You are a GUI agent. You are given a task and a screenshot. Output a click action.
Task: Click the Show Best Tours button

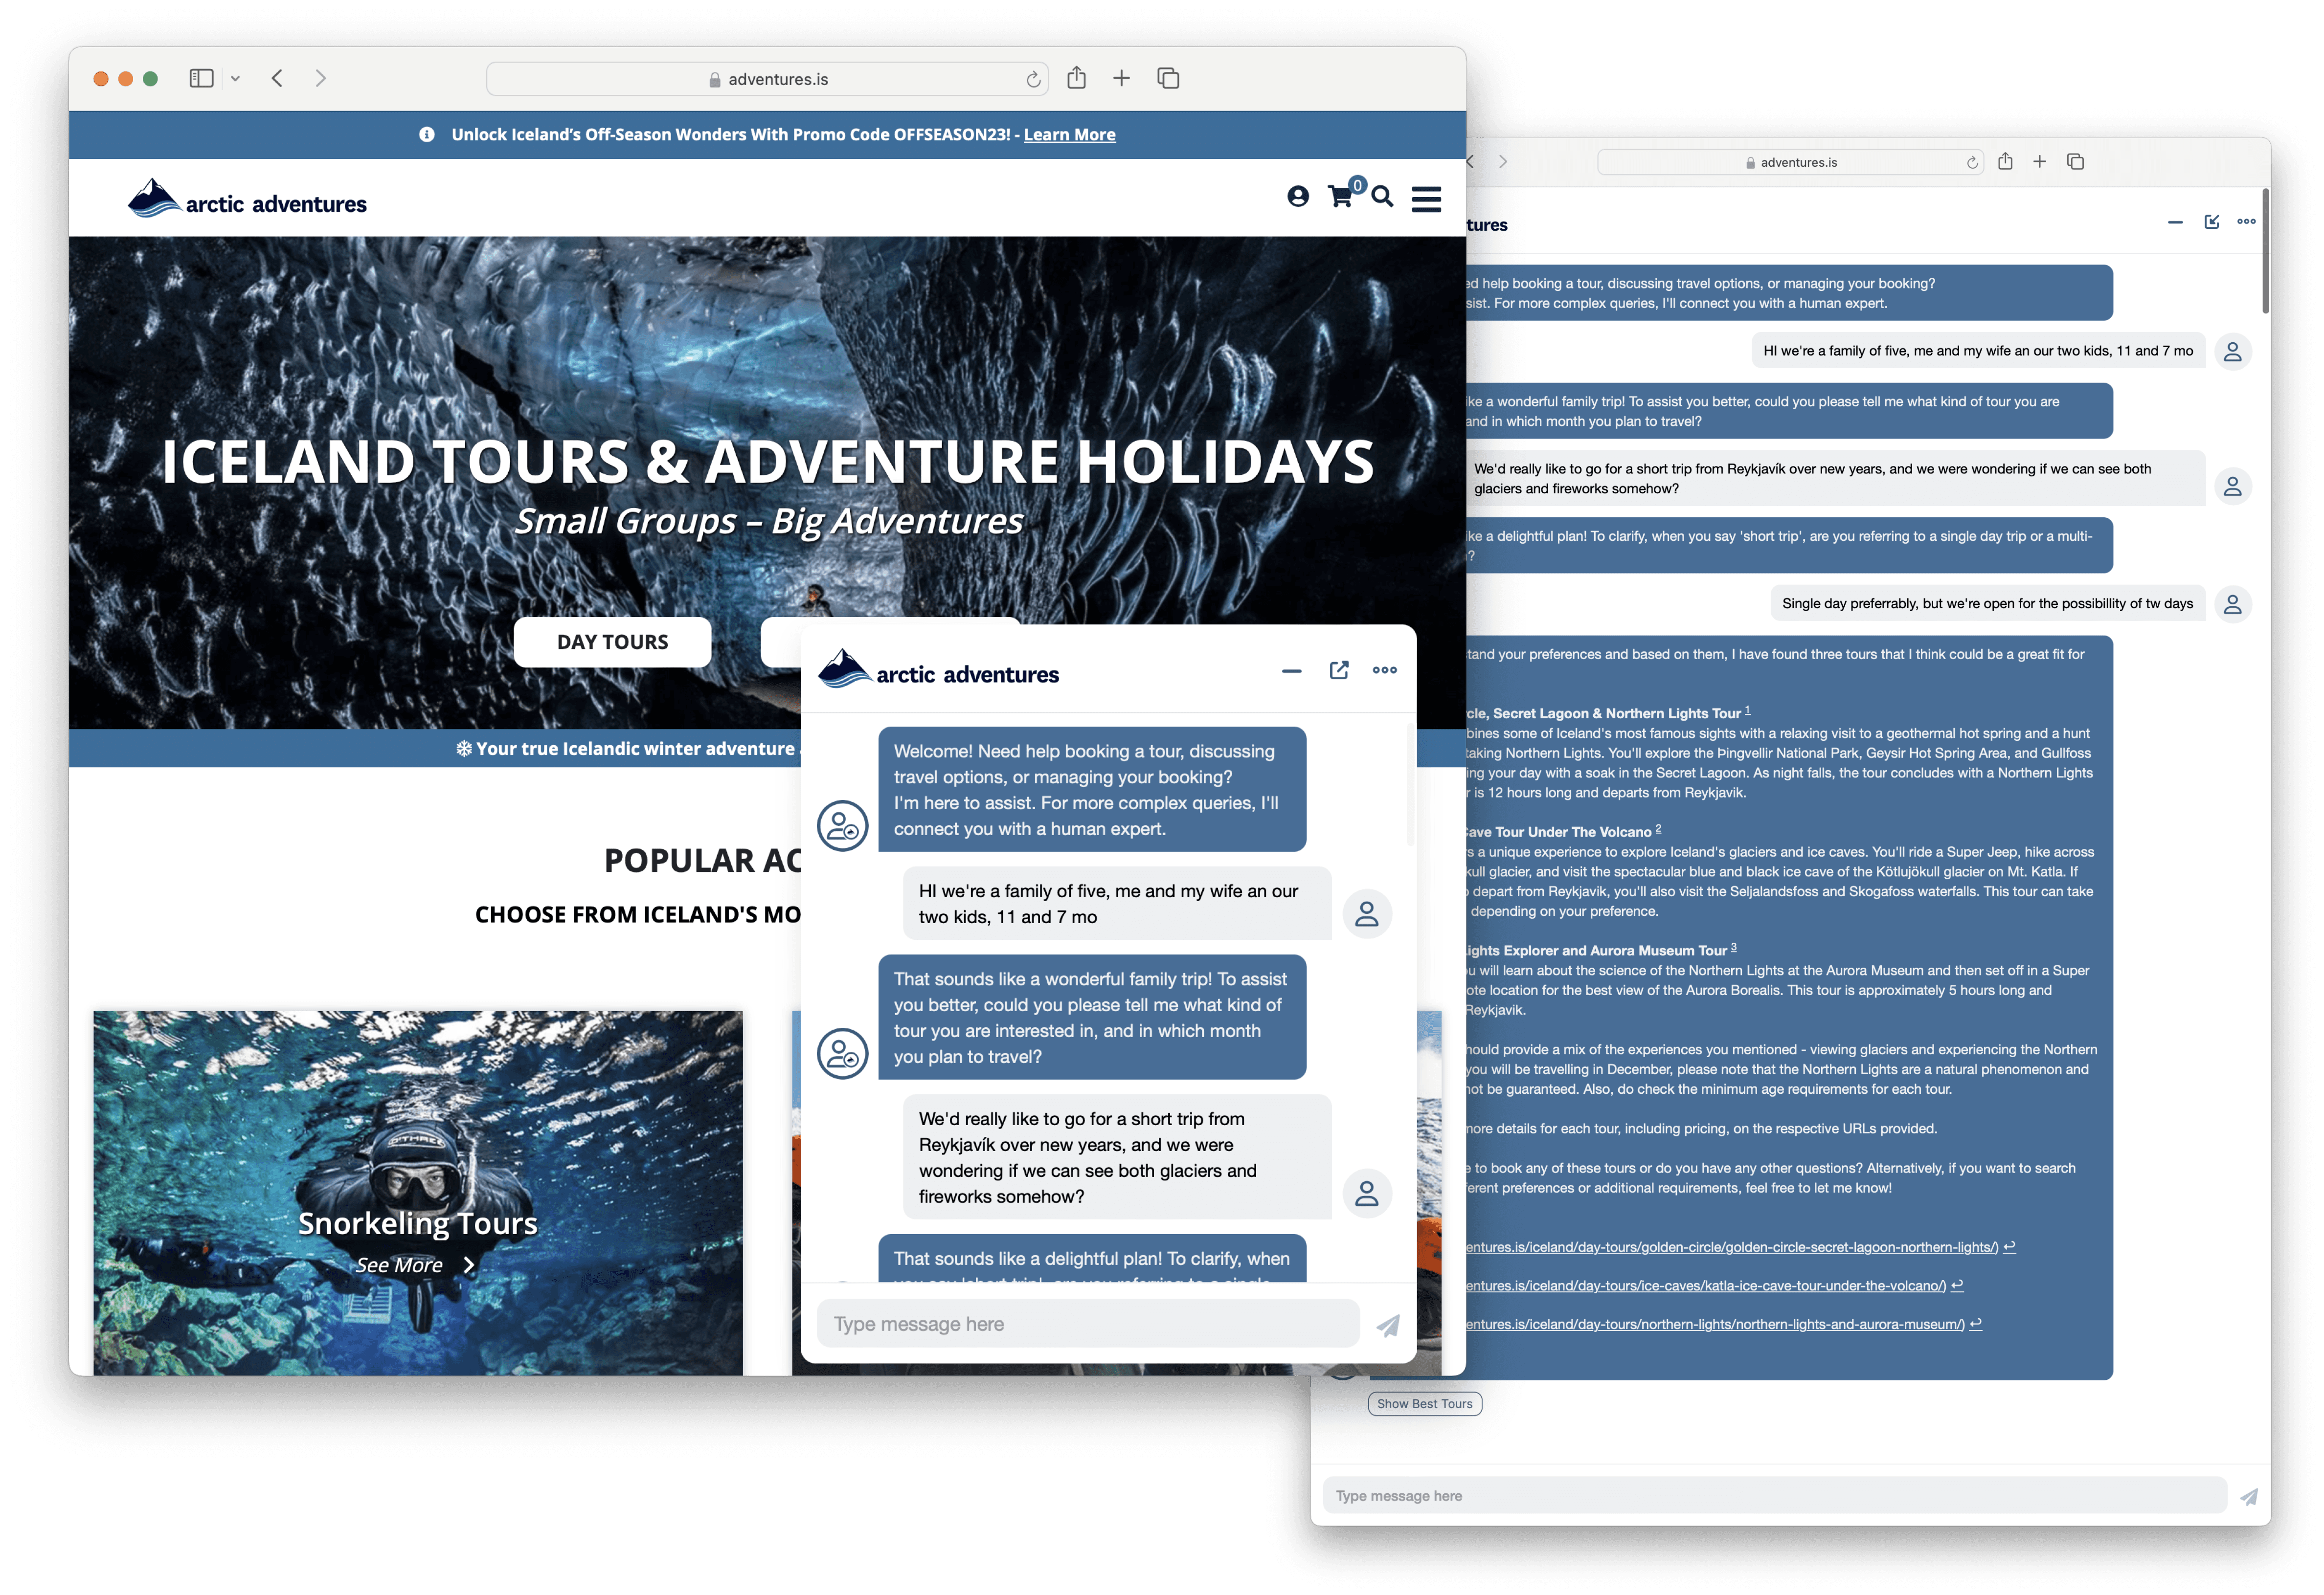coord(1424,1404)
